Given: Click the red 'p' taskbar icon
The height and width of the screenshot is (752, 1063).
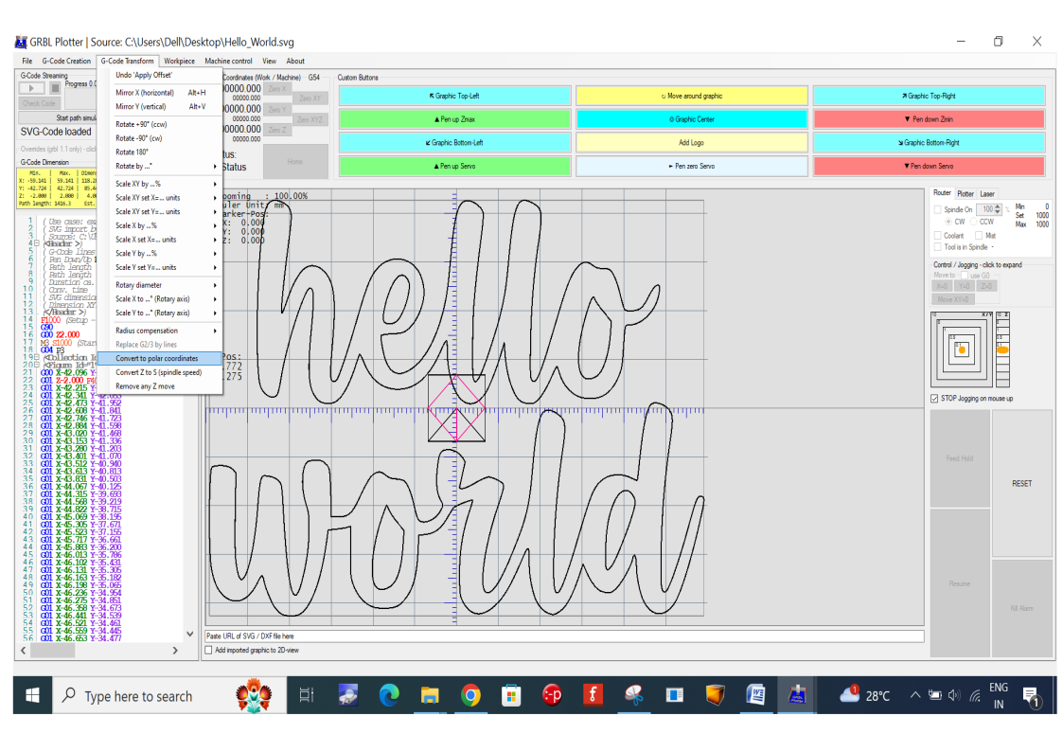Looking at the screenshot, I should tap(552, 695).
